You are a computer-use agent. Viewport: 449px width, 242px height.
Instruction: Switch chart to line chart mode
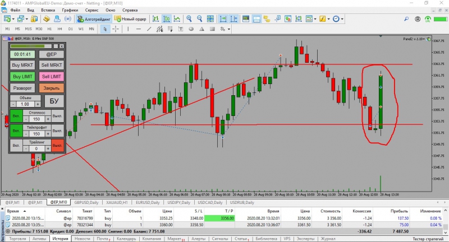pos(177,19)
